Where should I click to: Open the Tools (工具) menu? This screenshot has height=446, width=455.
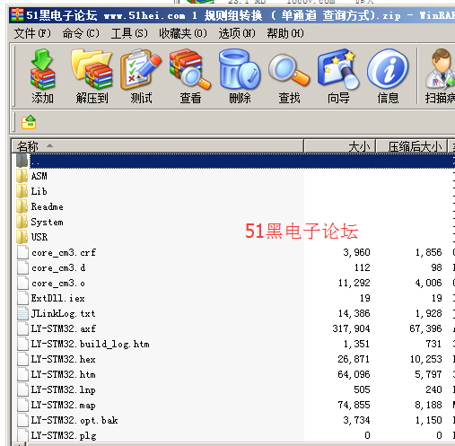click(x=129, y=33)
